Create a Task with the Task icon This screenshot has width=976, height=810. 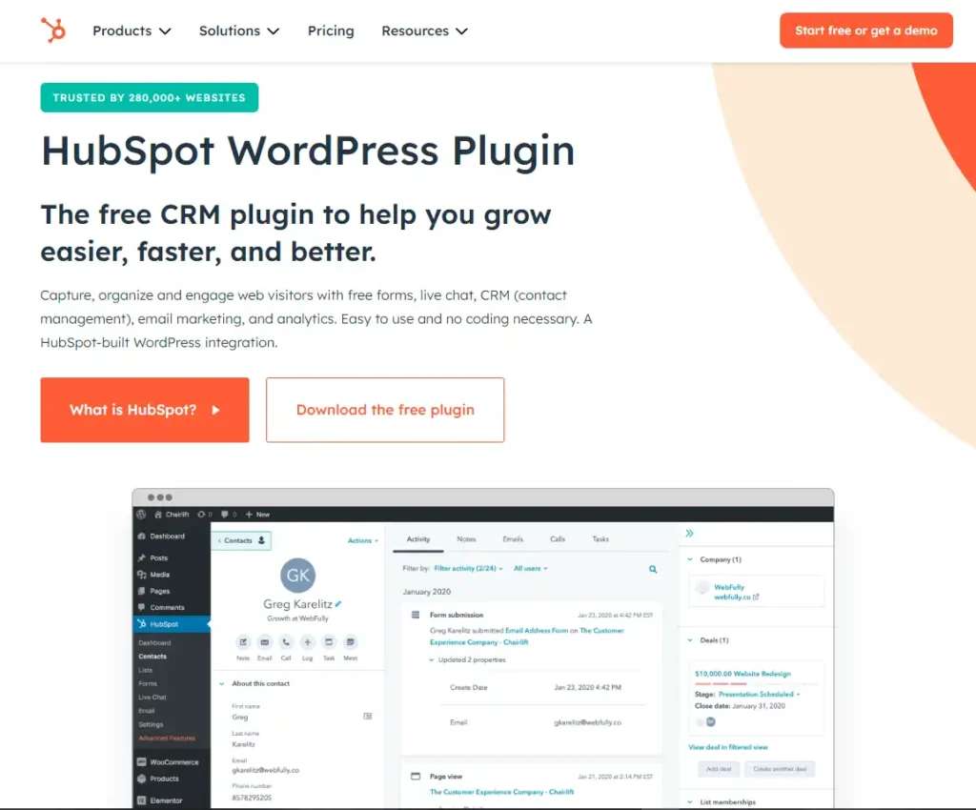(329, 642)
